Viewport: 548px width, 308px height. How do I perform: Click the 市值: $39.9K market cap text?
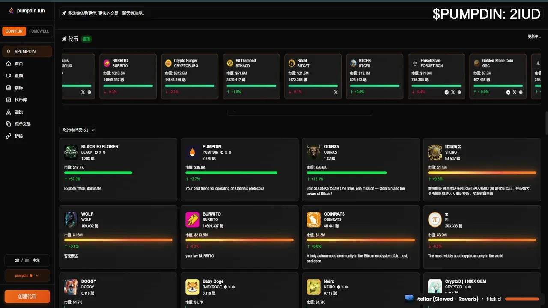click(x=195, y=167)
